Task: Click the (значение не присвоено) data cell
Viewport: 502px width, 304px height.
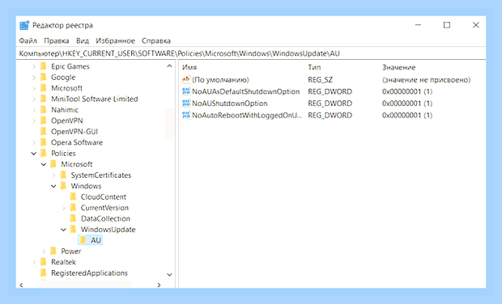Action: (426, 80)
